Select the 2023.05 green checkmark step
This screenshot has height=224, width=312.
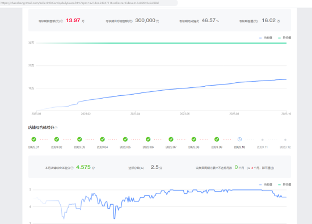click(125, 140)
